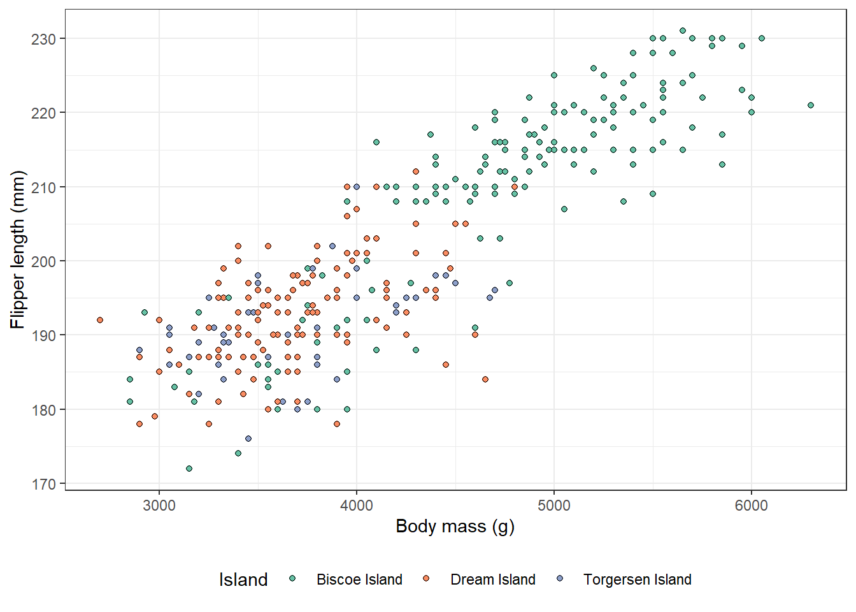Screen dimensions: 856x612
Task: Click the 5000 x-axis tick label
Action: coord(554,506)
